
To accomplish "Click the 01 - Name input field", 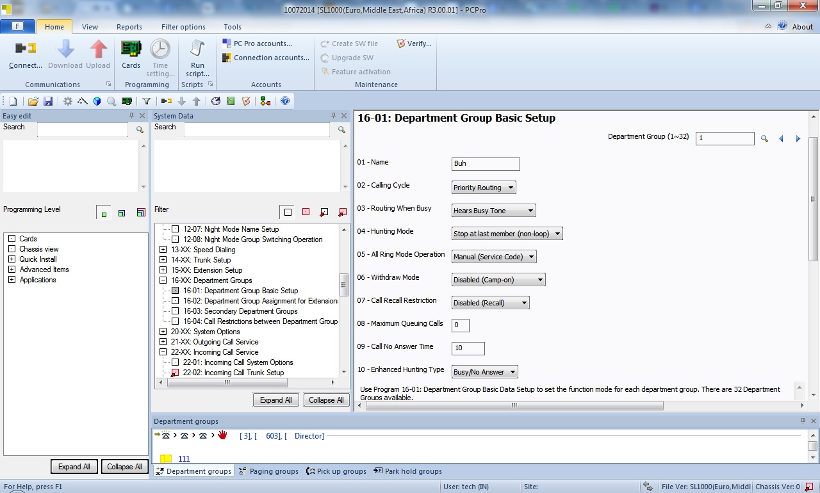I will click(x=486, y=164).
